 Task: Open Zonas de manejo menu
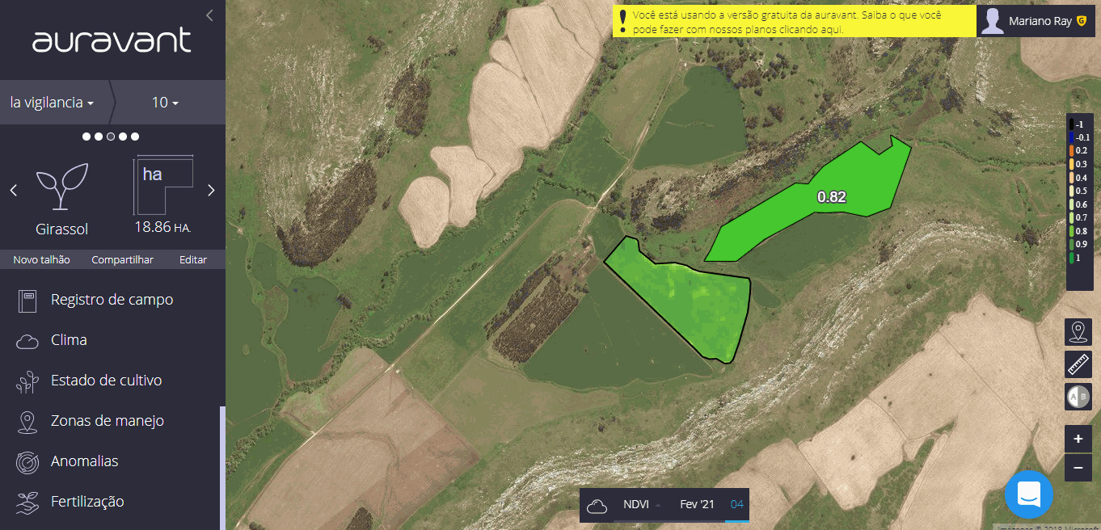point(107,421)
